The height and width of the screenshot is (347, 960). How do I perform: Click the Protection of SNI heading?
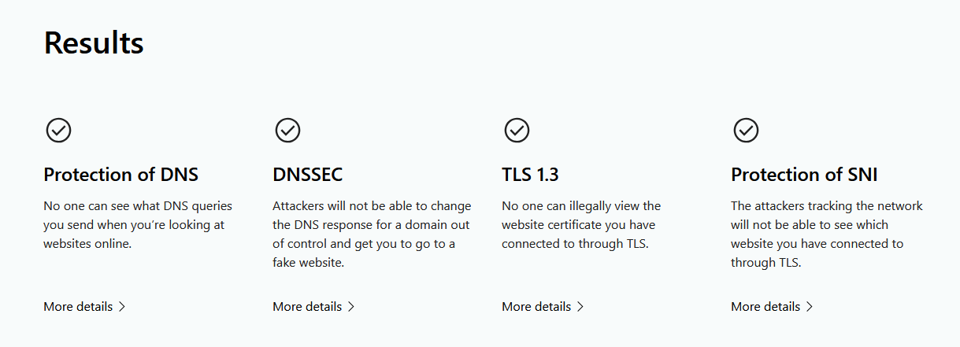point(804,175)
